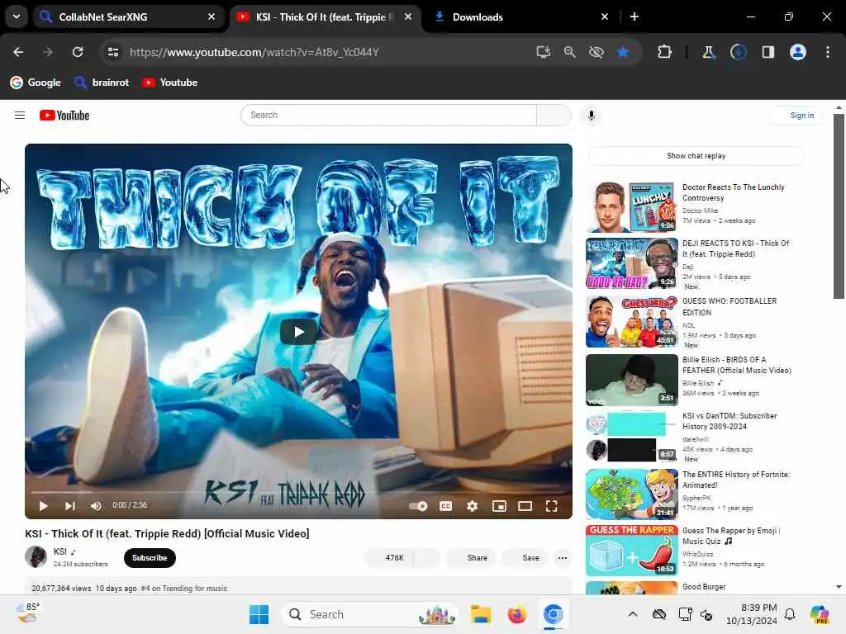This screenshot has height=634, width=846.
Task: Click the YouTube URL in the address bar
Action: pyautogui.click(x=254, y=52)
